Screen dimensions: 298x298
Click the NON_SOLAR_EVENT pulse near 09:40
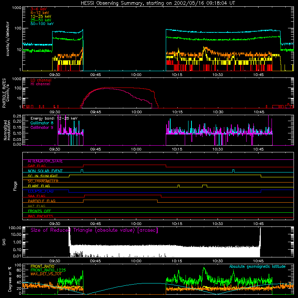pyautogui.click(x=82, y=171)
